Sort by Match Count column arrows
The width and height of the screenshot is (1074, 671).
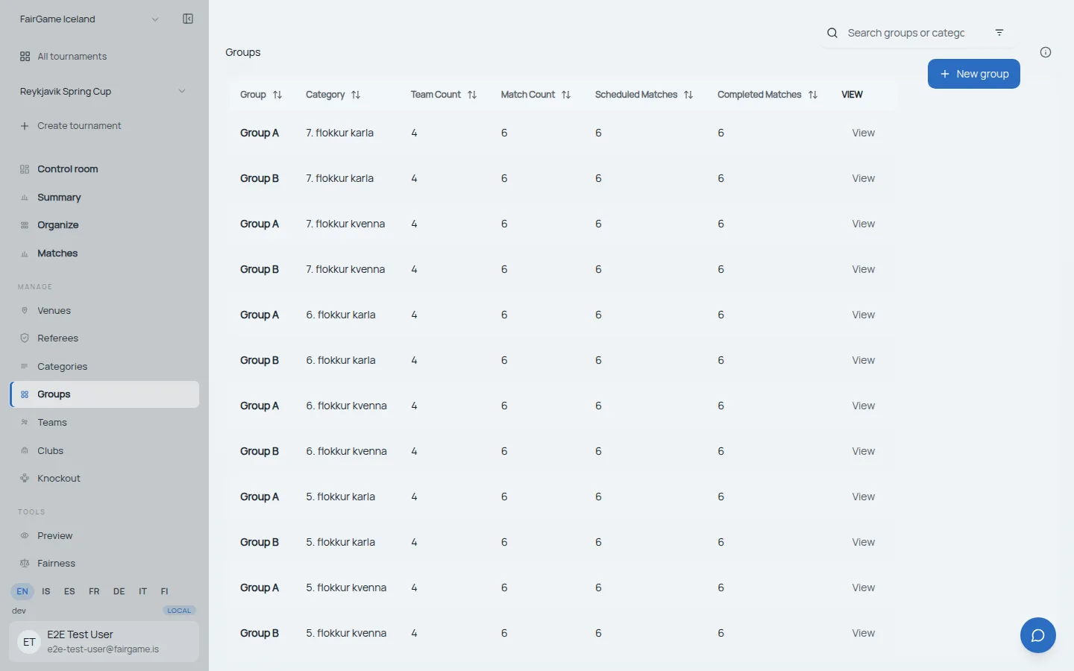pyautogui.click(x=566, y=95)
